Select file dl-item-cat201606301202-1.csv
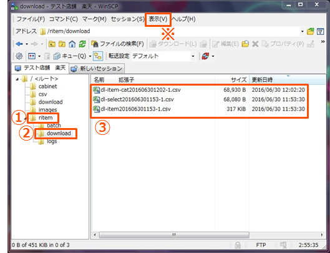The width and height of the screenshot is (330, 253). (x=137, y=90)
